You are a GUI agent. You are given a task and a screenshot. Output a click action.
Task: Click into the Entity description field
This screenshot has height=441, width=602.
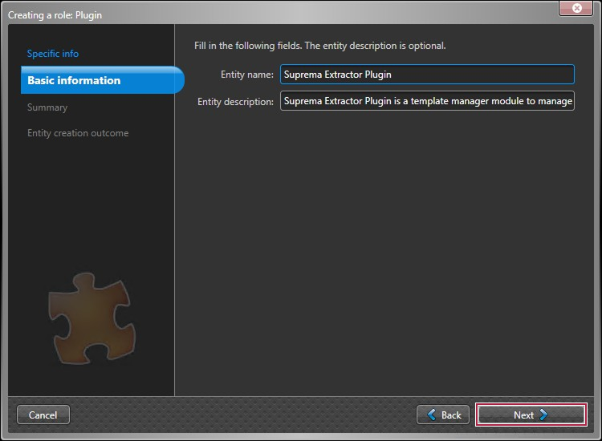[x=427, y=101]
